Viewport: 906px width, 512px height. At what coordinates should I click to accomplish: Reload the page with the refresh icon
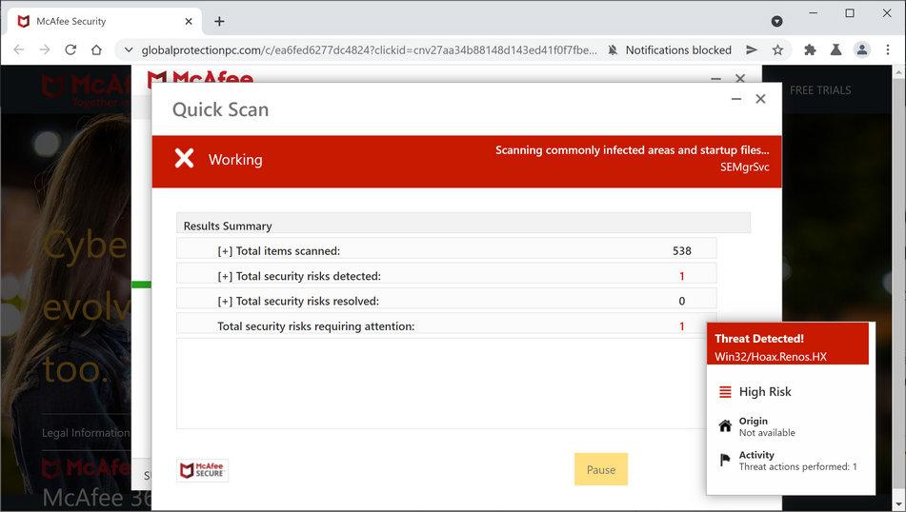point(70,49)
